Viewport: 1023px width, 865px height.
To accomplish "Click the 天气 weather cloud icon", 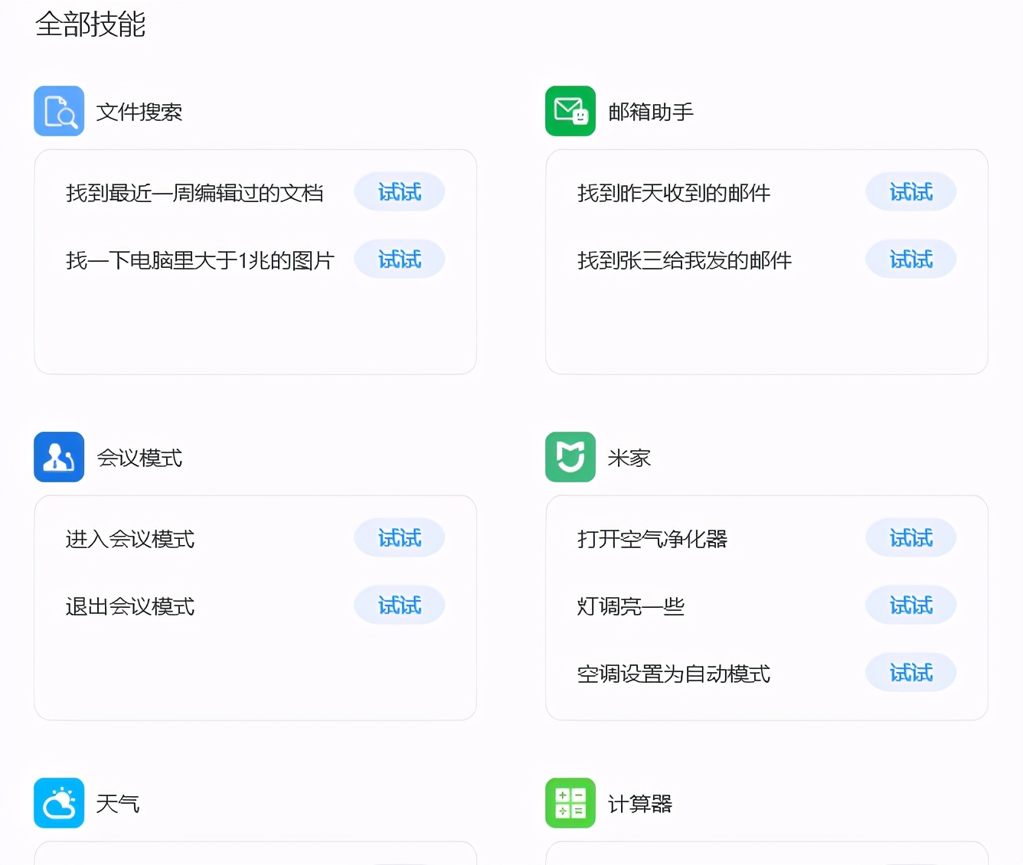I will pos(59,803).
